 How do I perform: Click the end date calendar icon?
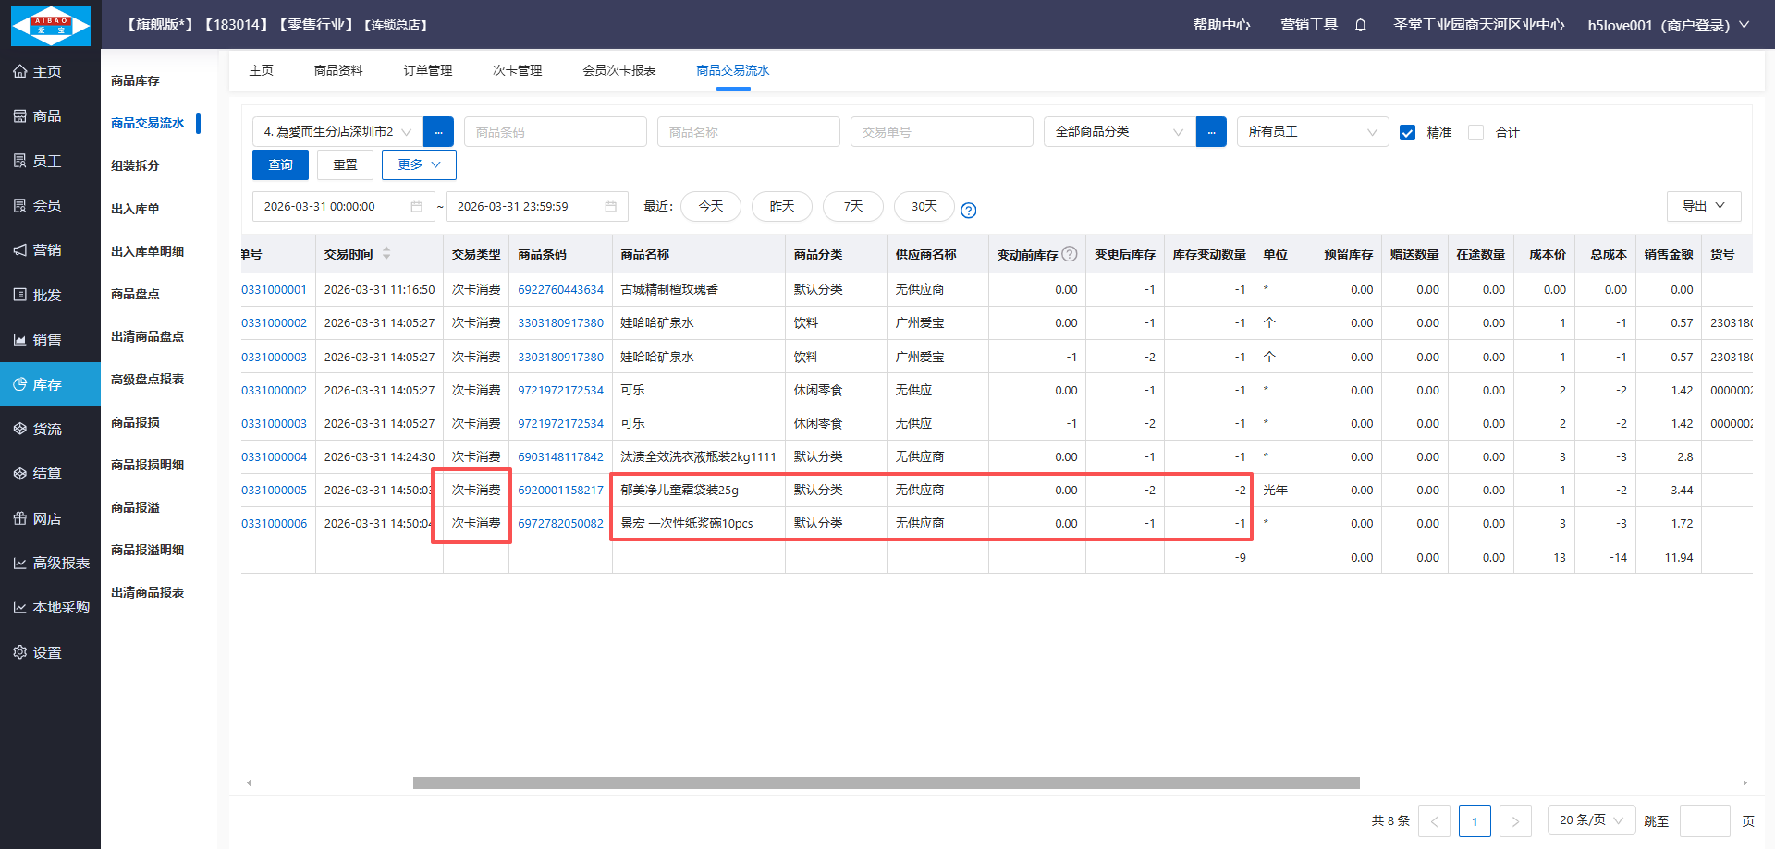pos(610,207)
